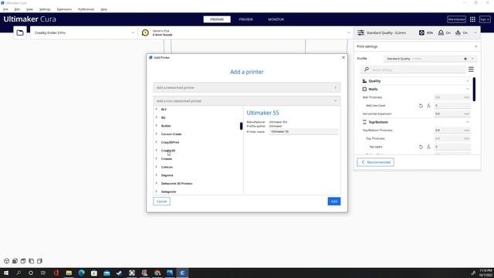
Task: Click the print settings sliders icon
Action: [360, 32]
